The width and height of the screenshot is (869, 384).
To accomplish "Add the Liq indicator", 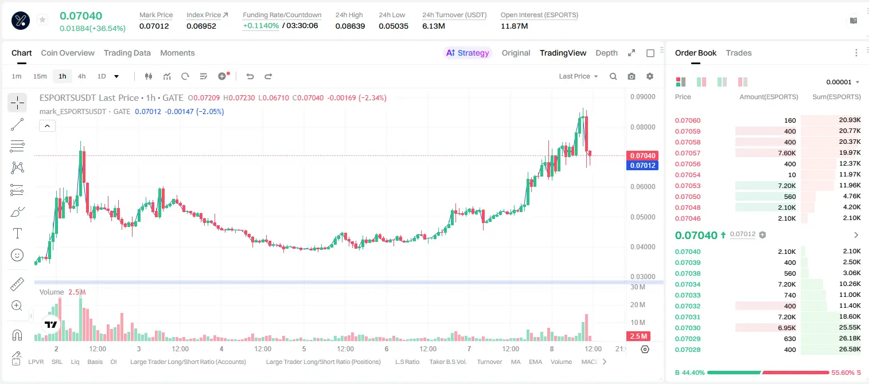I will [x=75, y=362].
